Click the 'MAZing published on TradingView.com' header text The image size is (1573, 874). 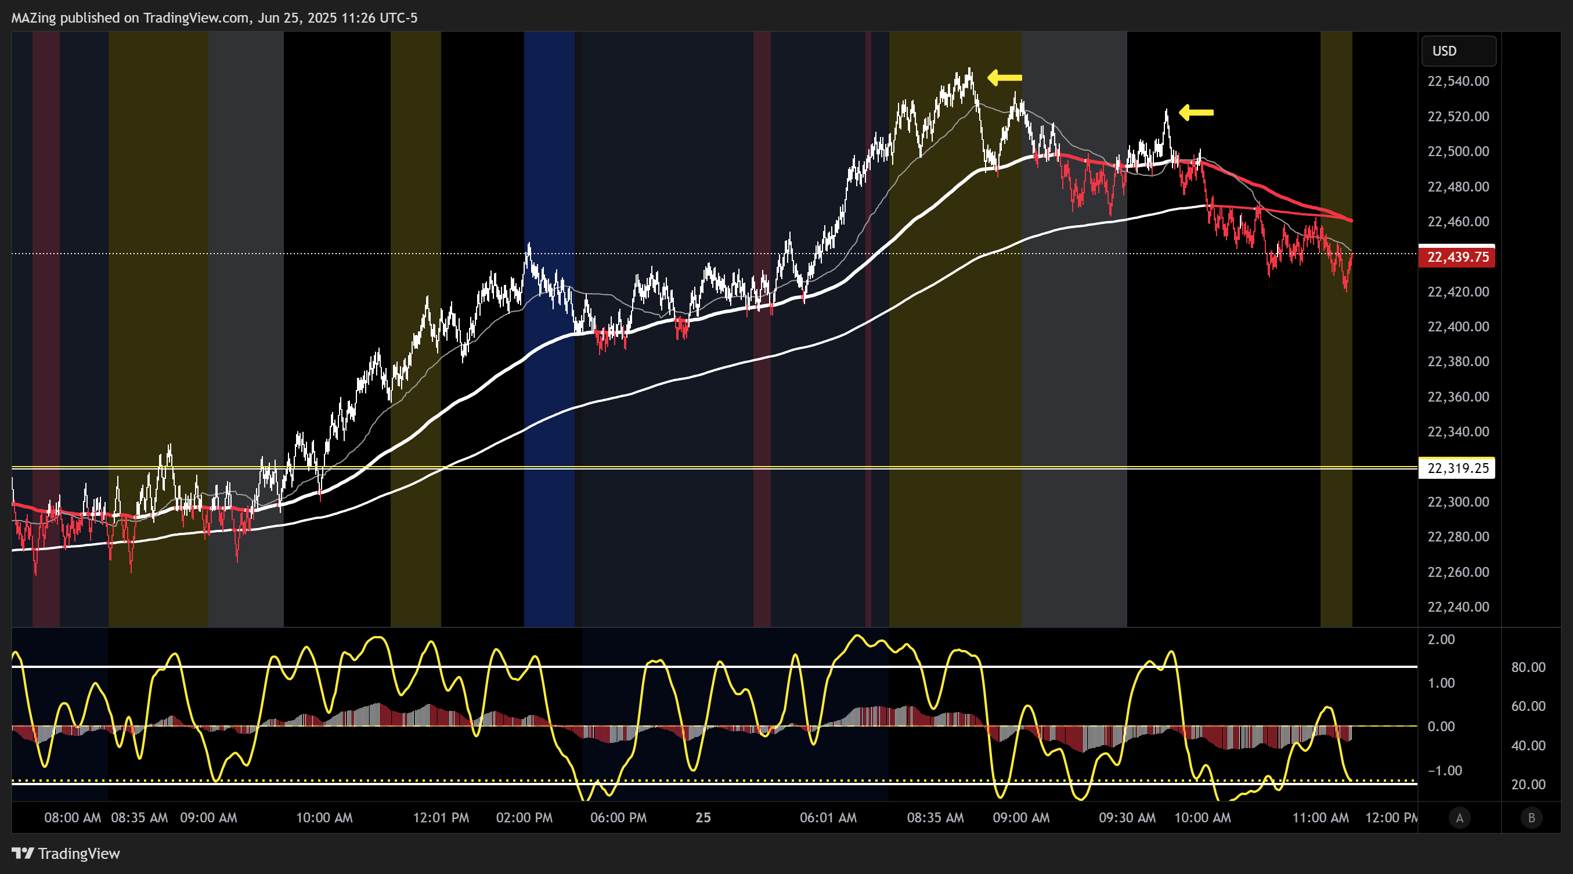click(131, 17)
